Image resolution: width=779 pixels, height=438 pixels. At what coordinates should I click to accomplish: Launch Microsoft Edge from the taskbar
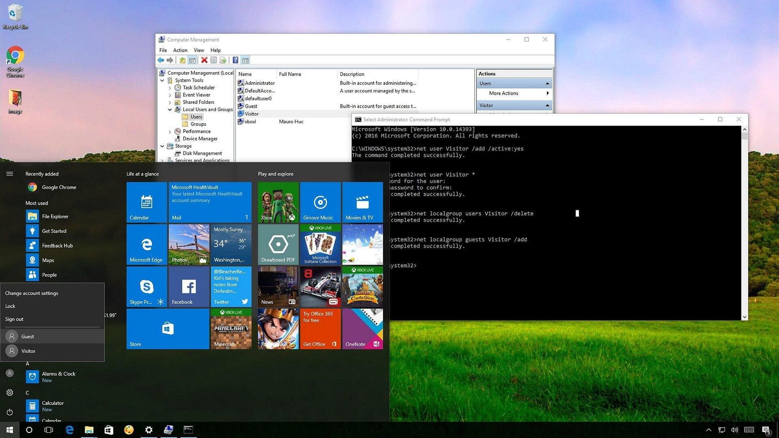click(69, 429)
